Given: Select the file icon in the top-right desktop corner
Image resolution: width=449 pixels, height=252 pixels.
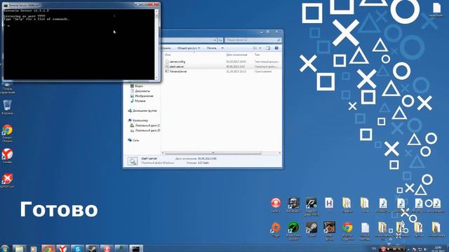Looking at the screenshot, I should (436, 9).
